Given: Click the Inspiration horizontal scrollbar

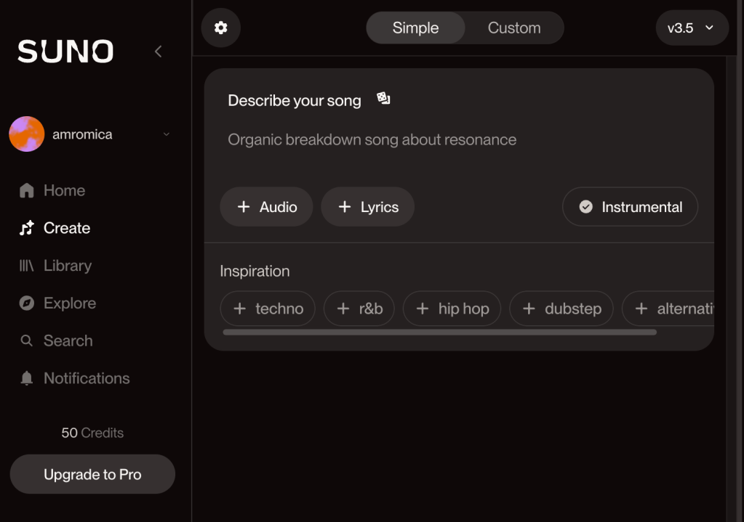Looking at the screenshot, I should 439,333.
